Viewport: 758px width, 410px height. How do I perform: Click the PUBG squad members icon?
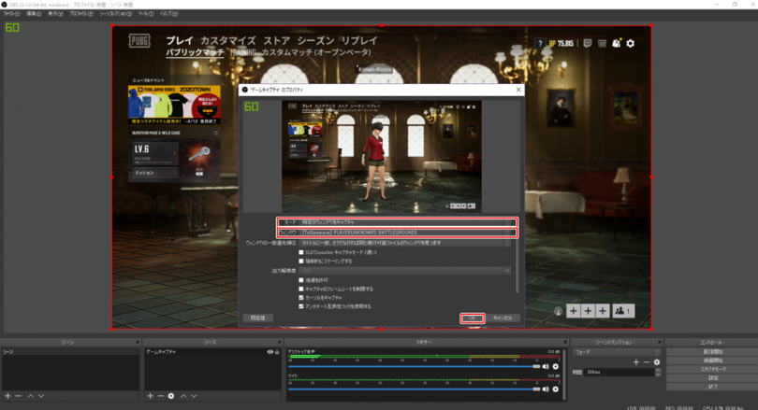tap(623, 311)
